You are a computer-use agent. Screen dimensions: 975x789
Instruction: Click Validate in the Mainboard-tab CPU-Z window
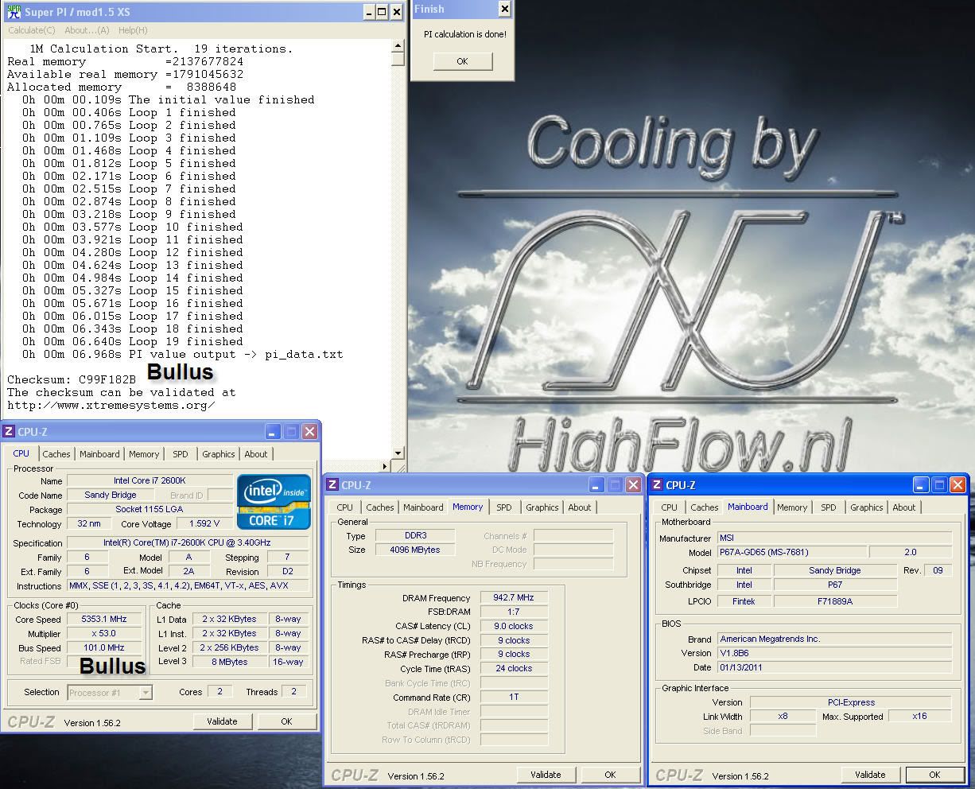(870, 775)
